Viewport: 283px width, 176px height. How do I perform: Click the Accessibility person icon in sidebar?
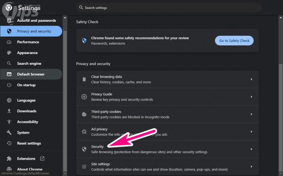pos(9,122)
